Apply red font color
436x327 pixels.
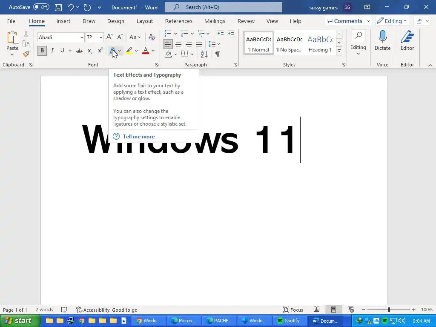146,51
